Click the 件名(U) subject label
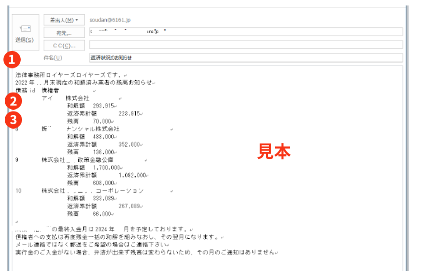Viewport: 422px width, 271px height. point(53,58)
